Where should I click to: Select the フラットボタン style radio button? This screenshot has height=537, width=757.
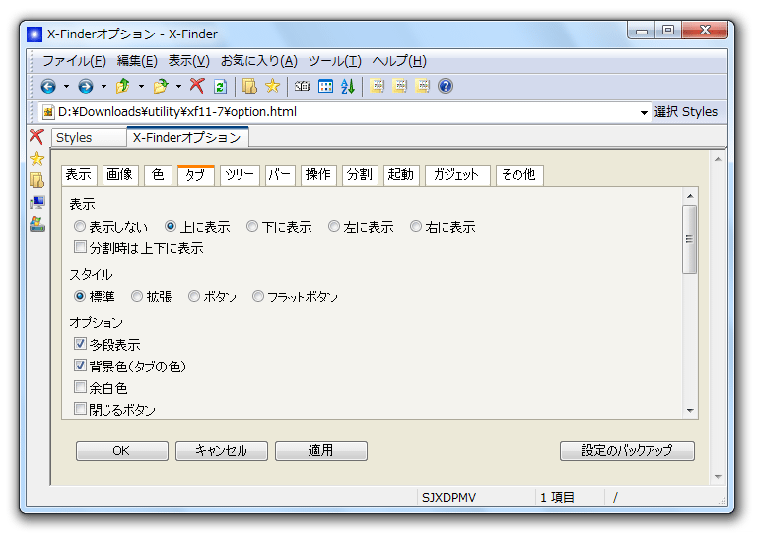click(258, 296)
